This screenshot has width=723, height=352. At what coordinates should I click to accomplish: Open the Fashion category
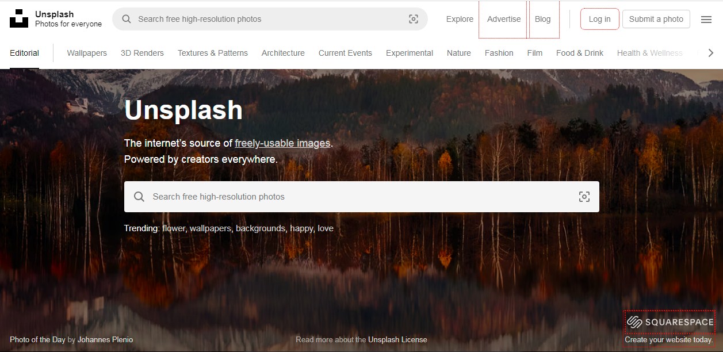click(499, 53)
